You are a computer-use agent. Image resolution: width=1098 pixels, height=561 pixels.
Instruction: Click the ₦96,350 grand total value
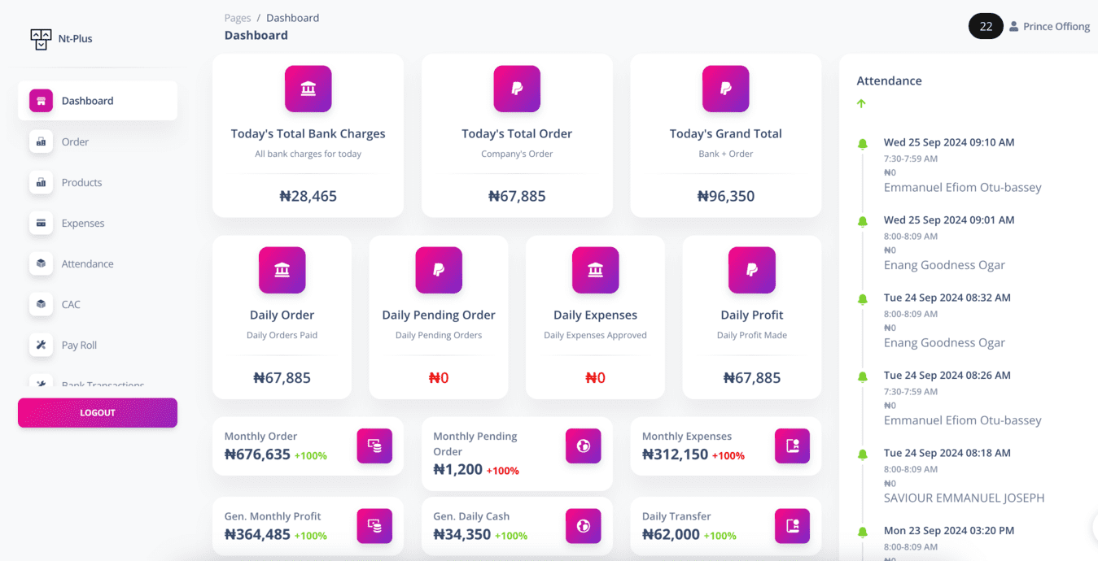[726, 196]
